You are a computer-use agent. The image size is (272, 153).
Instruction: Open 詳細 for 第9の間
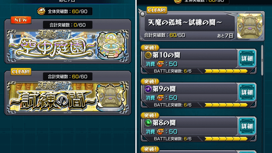247,92
